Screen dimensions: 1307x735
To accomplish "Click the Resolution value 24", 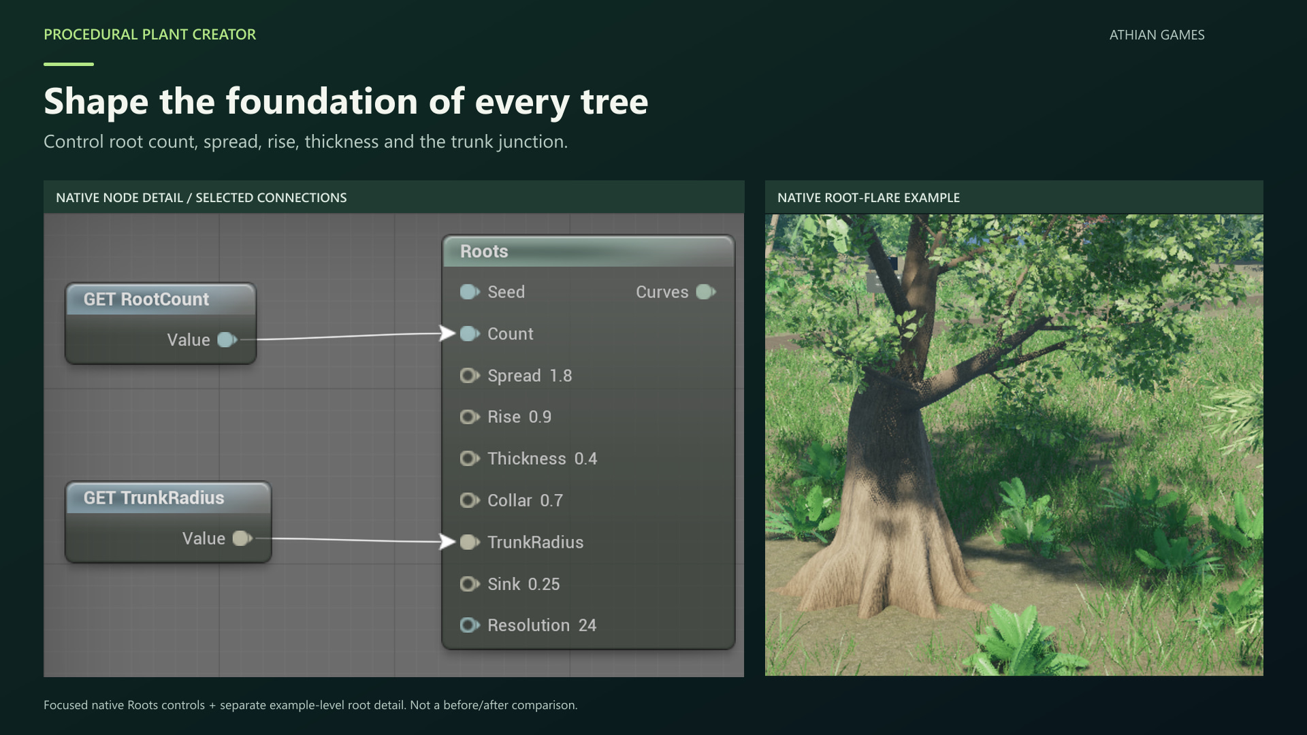I will pos(587,625).
